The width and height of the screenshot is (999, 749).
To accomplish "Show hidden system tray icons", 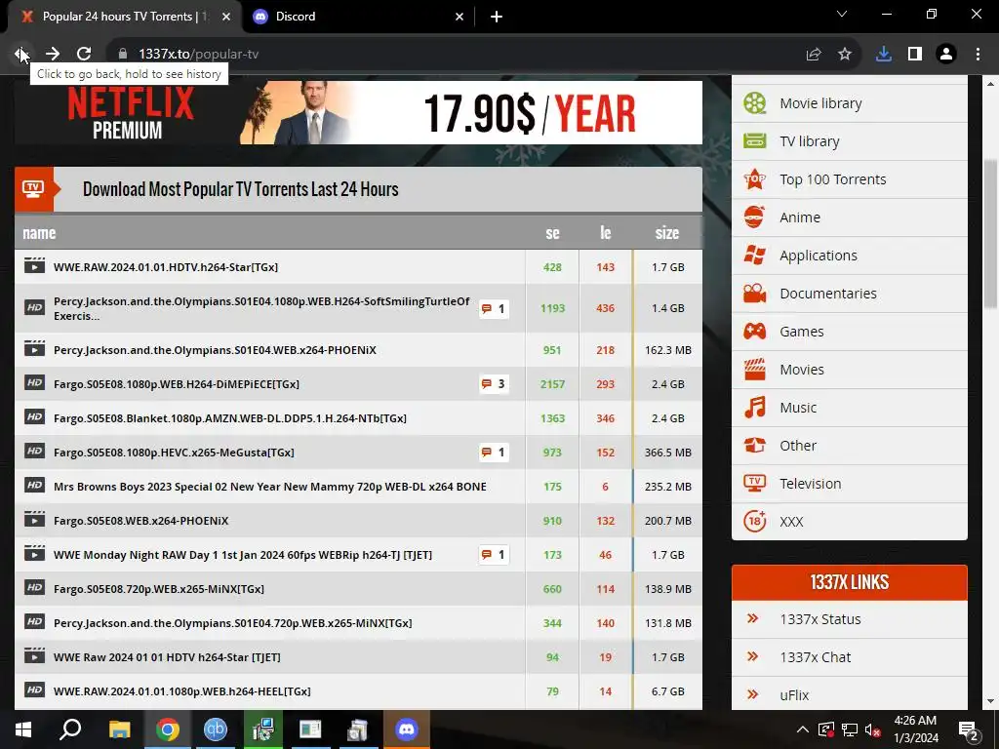I will (803, 729).
